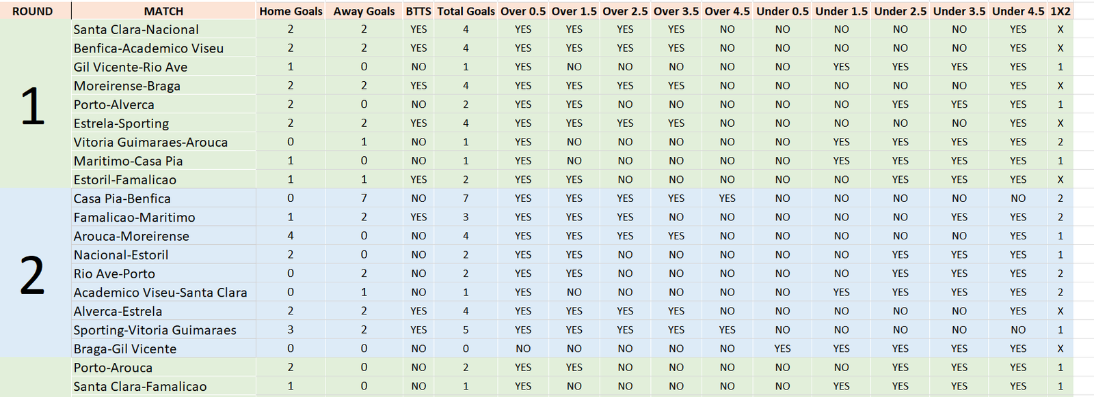The image size is (1094, 397).
Task: Select the 1X2 column header
Action: pyautogui.click(x=1060, y=11)
